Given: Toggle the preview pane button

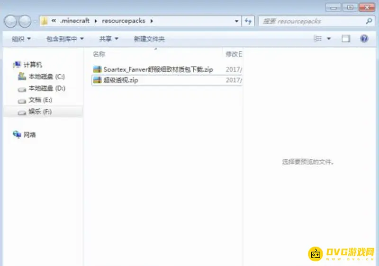Looking at the screenshot, I should point(346,39).
